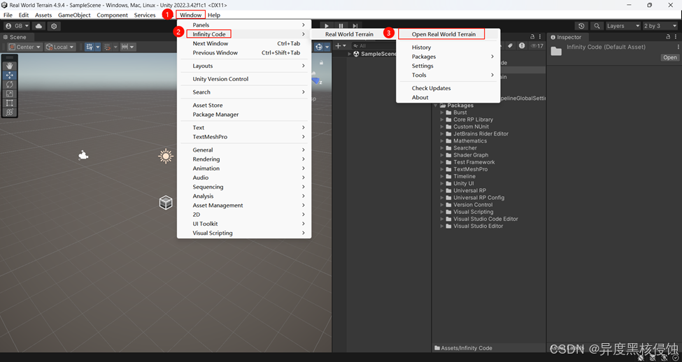Click the Inspector folder asset icon
The width and height of the screenshot is (682, 362).
556,51
